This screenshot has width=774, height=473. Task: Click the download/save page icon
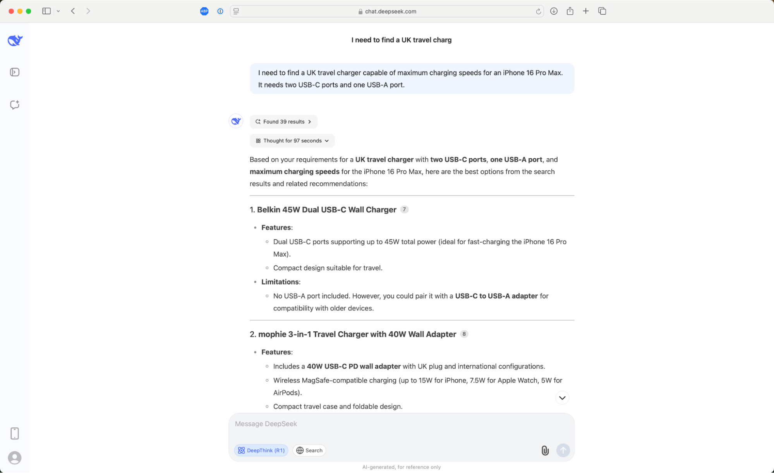[553, 11]
